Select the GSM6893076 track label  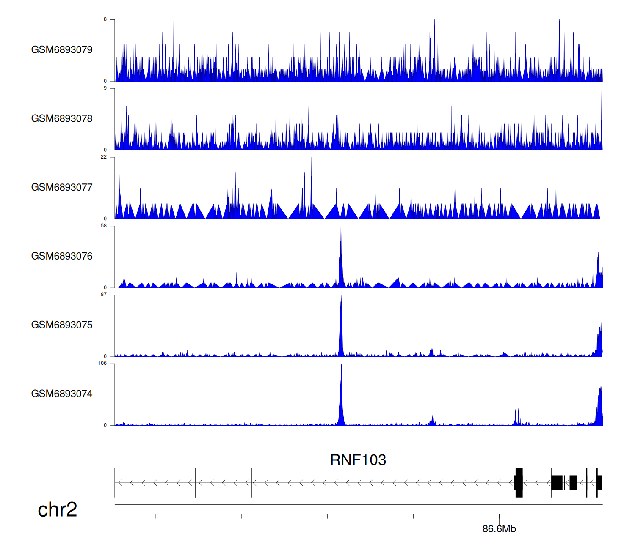point(62,256)
